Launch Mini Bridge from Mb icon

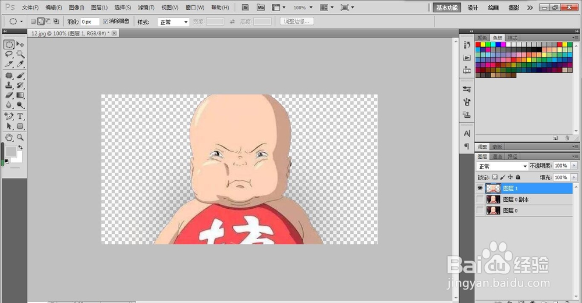pos(261,8)
